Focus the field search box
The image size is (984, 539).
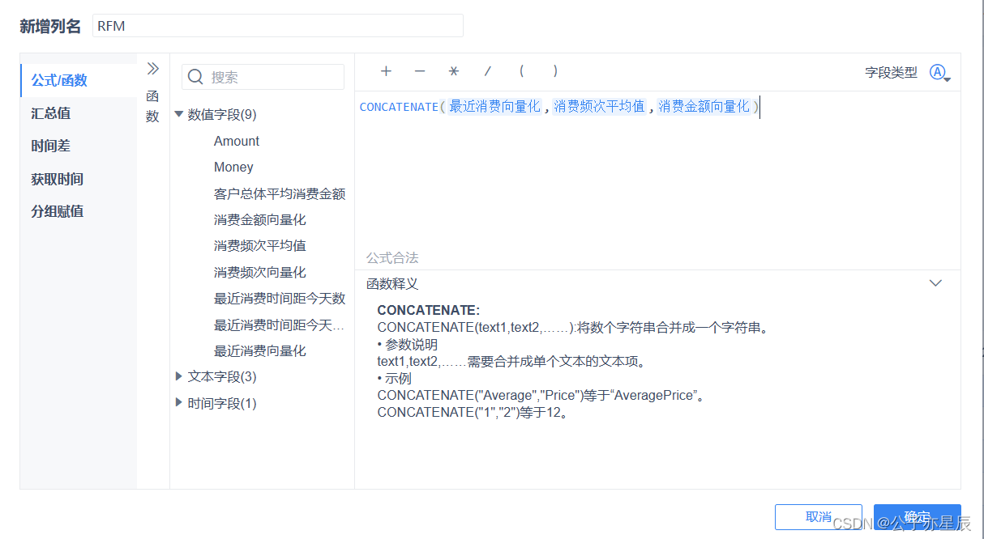(x=263, y=77)
